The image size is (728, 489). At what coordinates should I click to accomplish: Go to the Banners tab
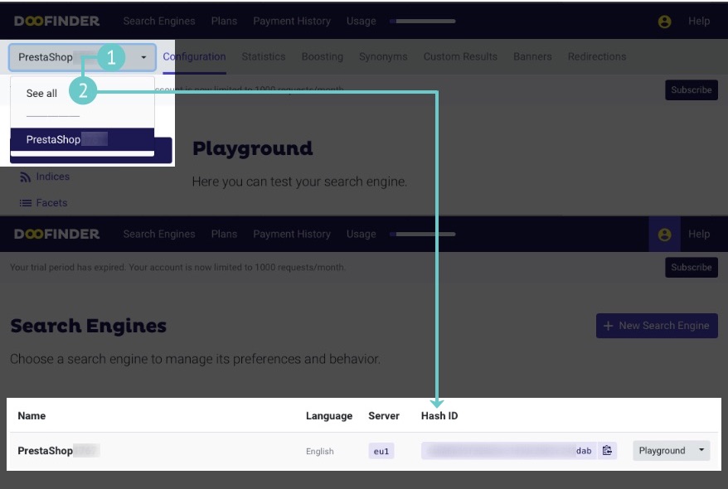point(532,56)
